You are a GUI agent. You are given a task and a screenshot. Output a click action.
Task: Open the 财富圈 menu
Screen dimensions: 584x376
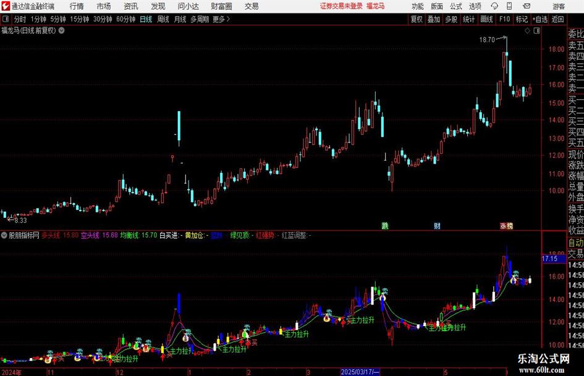click(x=221, y=6)
